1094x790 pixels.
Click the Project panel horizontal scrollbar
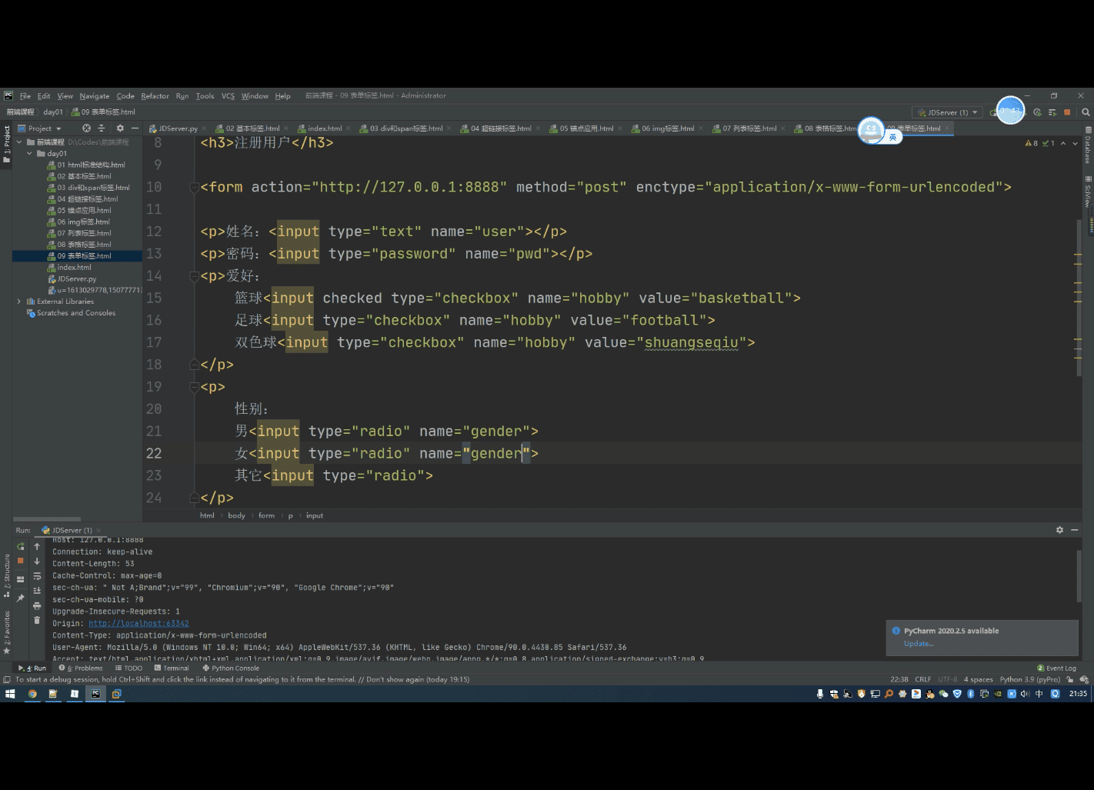click(48, 519)
